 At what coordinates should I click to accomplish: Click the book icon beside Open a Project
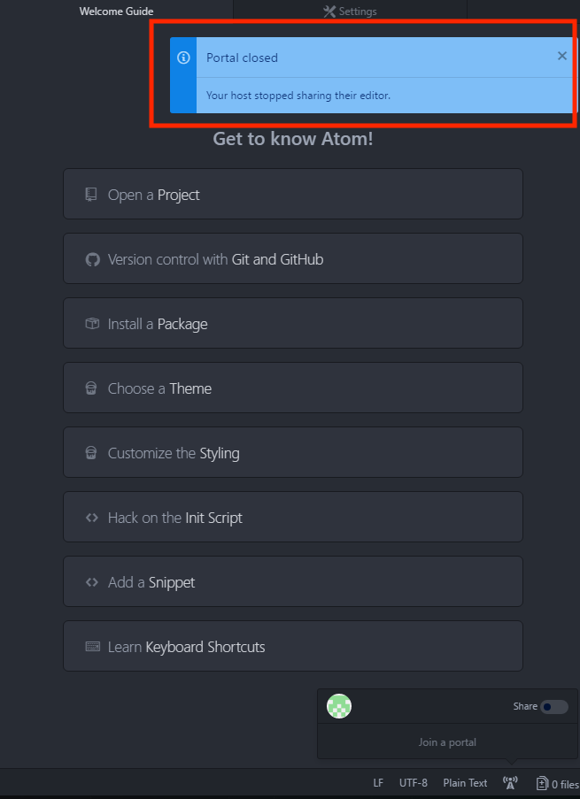pos(91,195)
